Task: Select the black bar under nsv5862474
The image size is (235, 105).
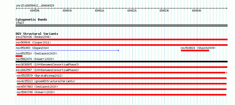Action: point(121,62)
